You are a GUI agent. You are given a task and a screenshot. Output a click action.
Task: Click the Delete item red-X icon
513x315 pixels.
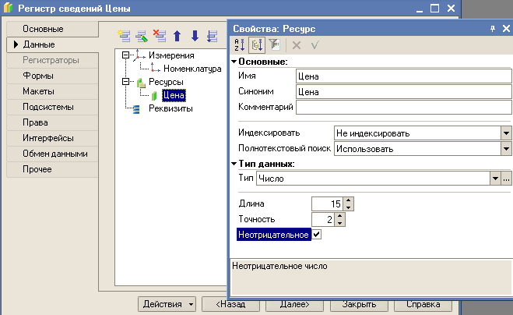coord(160,36)
